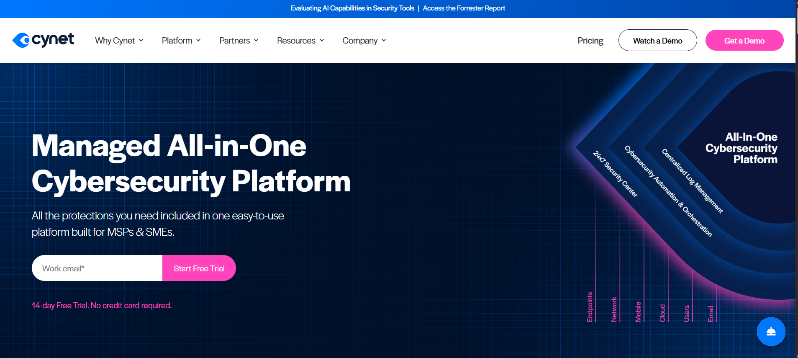Open the Access the Forrester Report link
798x358 pixels.
(x=464, y=8)
